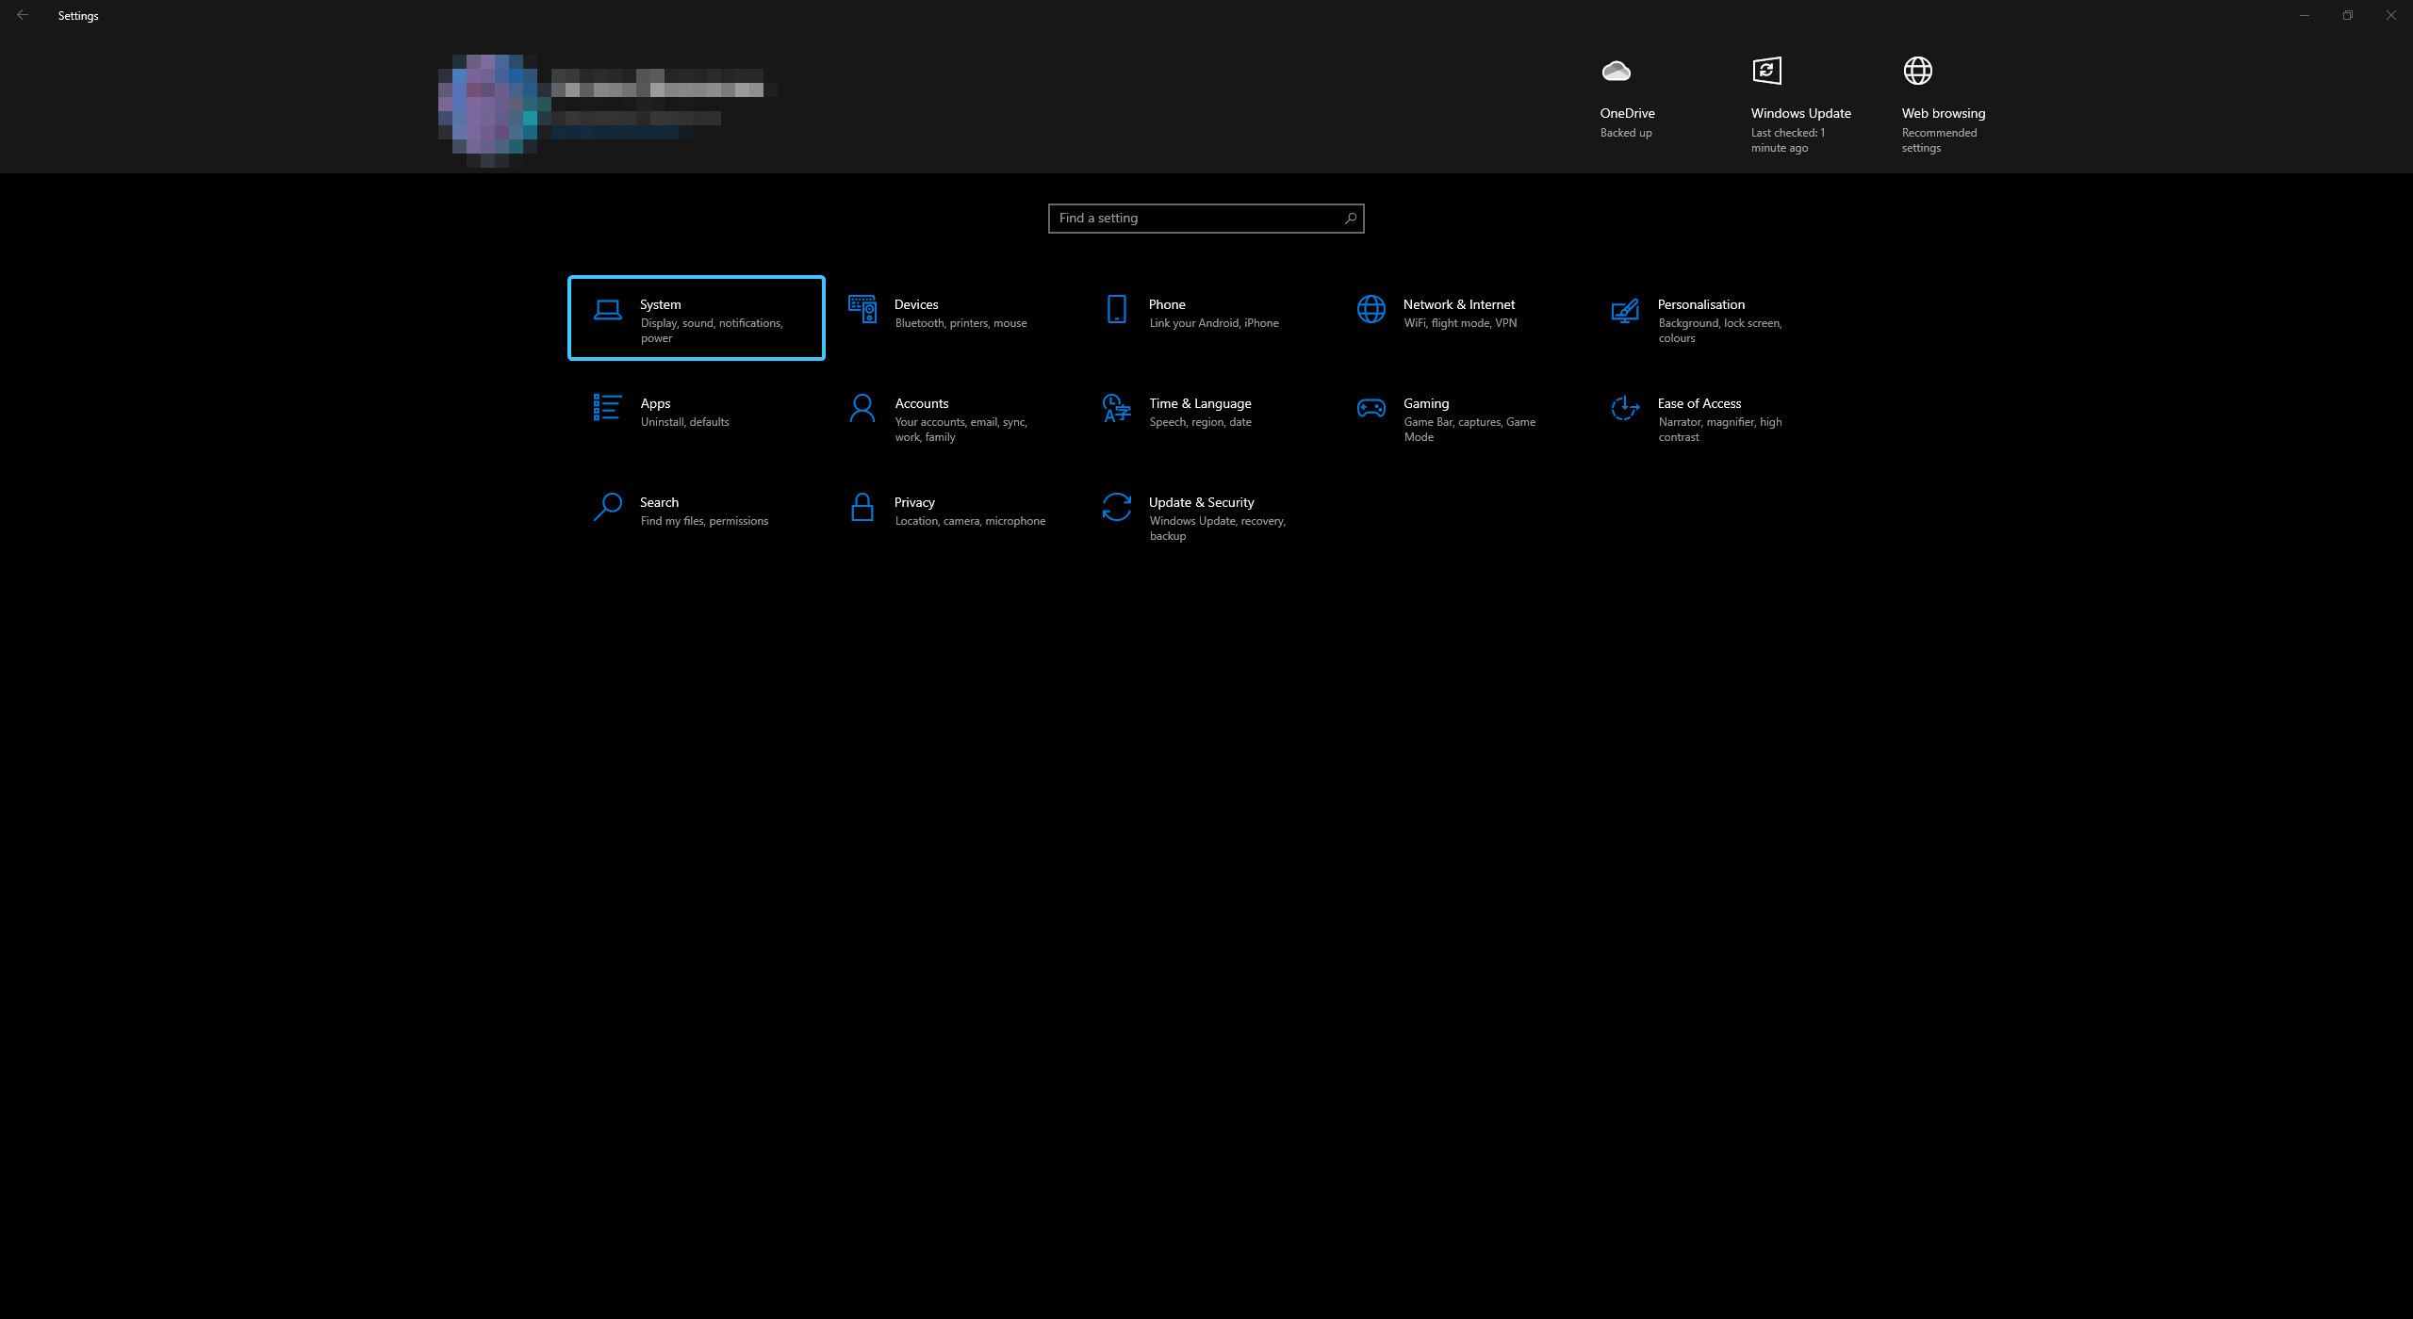Open the Phone settings icon
Screen dimensions: 2413x1319
click(x=1116, y=309)
